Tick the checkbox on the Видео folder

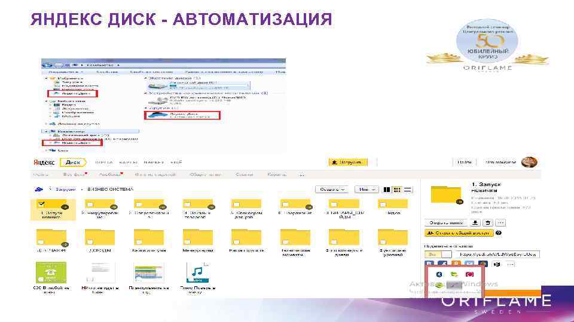383,205
